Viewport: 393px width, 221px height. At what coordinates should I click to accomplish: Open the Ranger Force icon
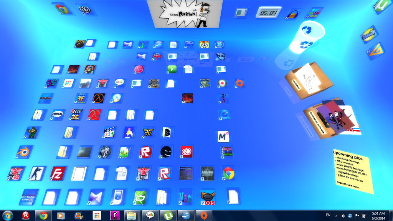click(x=28, y=197)
